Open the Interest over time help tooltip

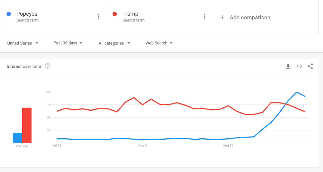coord(48,66)
